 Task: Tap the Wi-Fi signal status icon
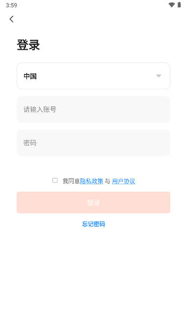point(171,5)
